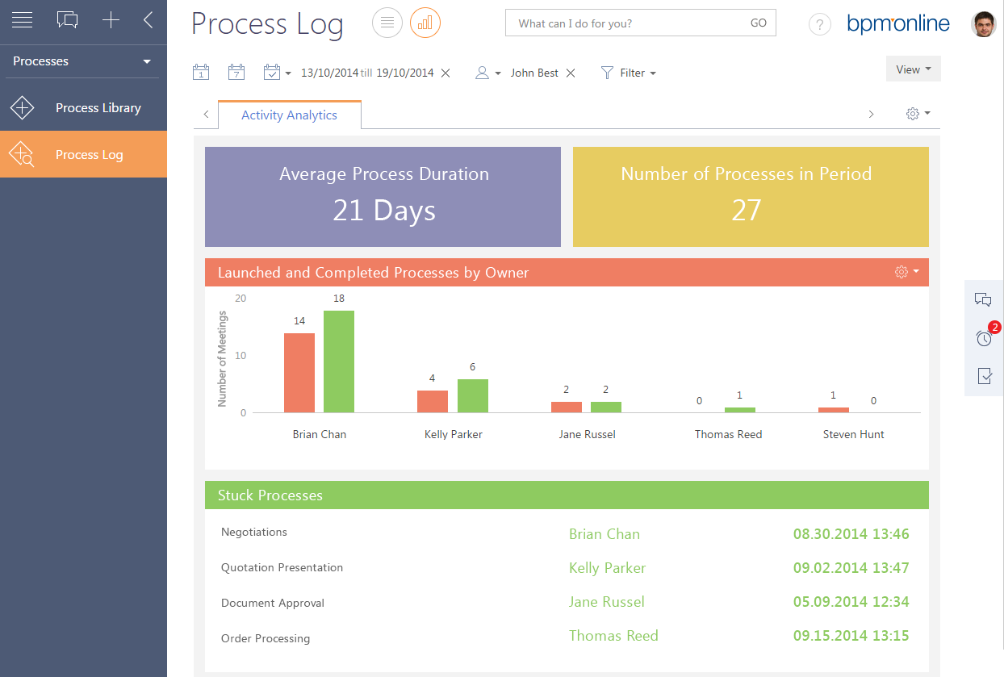Viewport: 1004px width, 677px height.
Task: Remove the John Best owner filter
Action: coord(571,73)
